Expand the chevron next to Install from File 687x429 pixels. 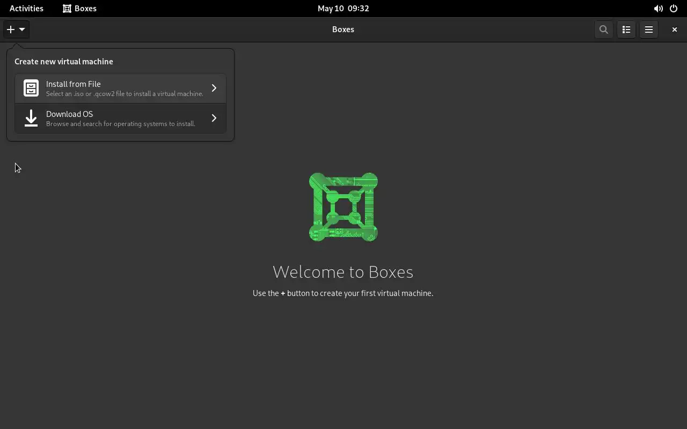pyautogui.click(x=214, y=88)
